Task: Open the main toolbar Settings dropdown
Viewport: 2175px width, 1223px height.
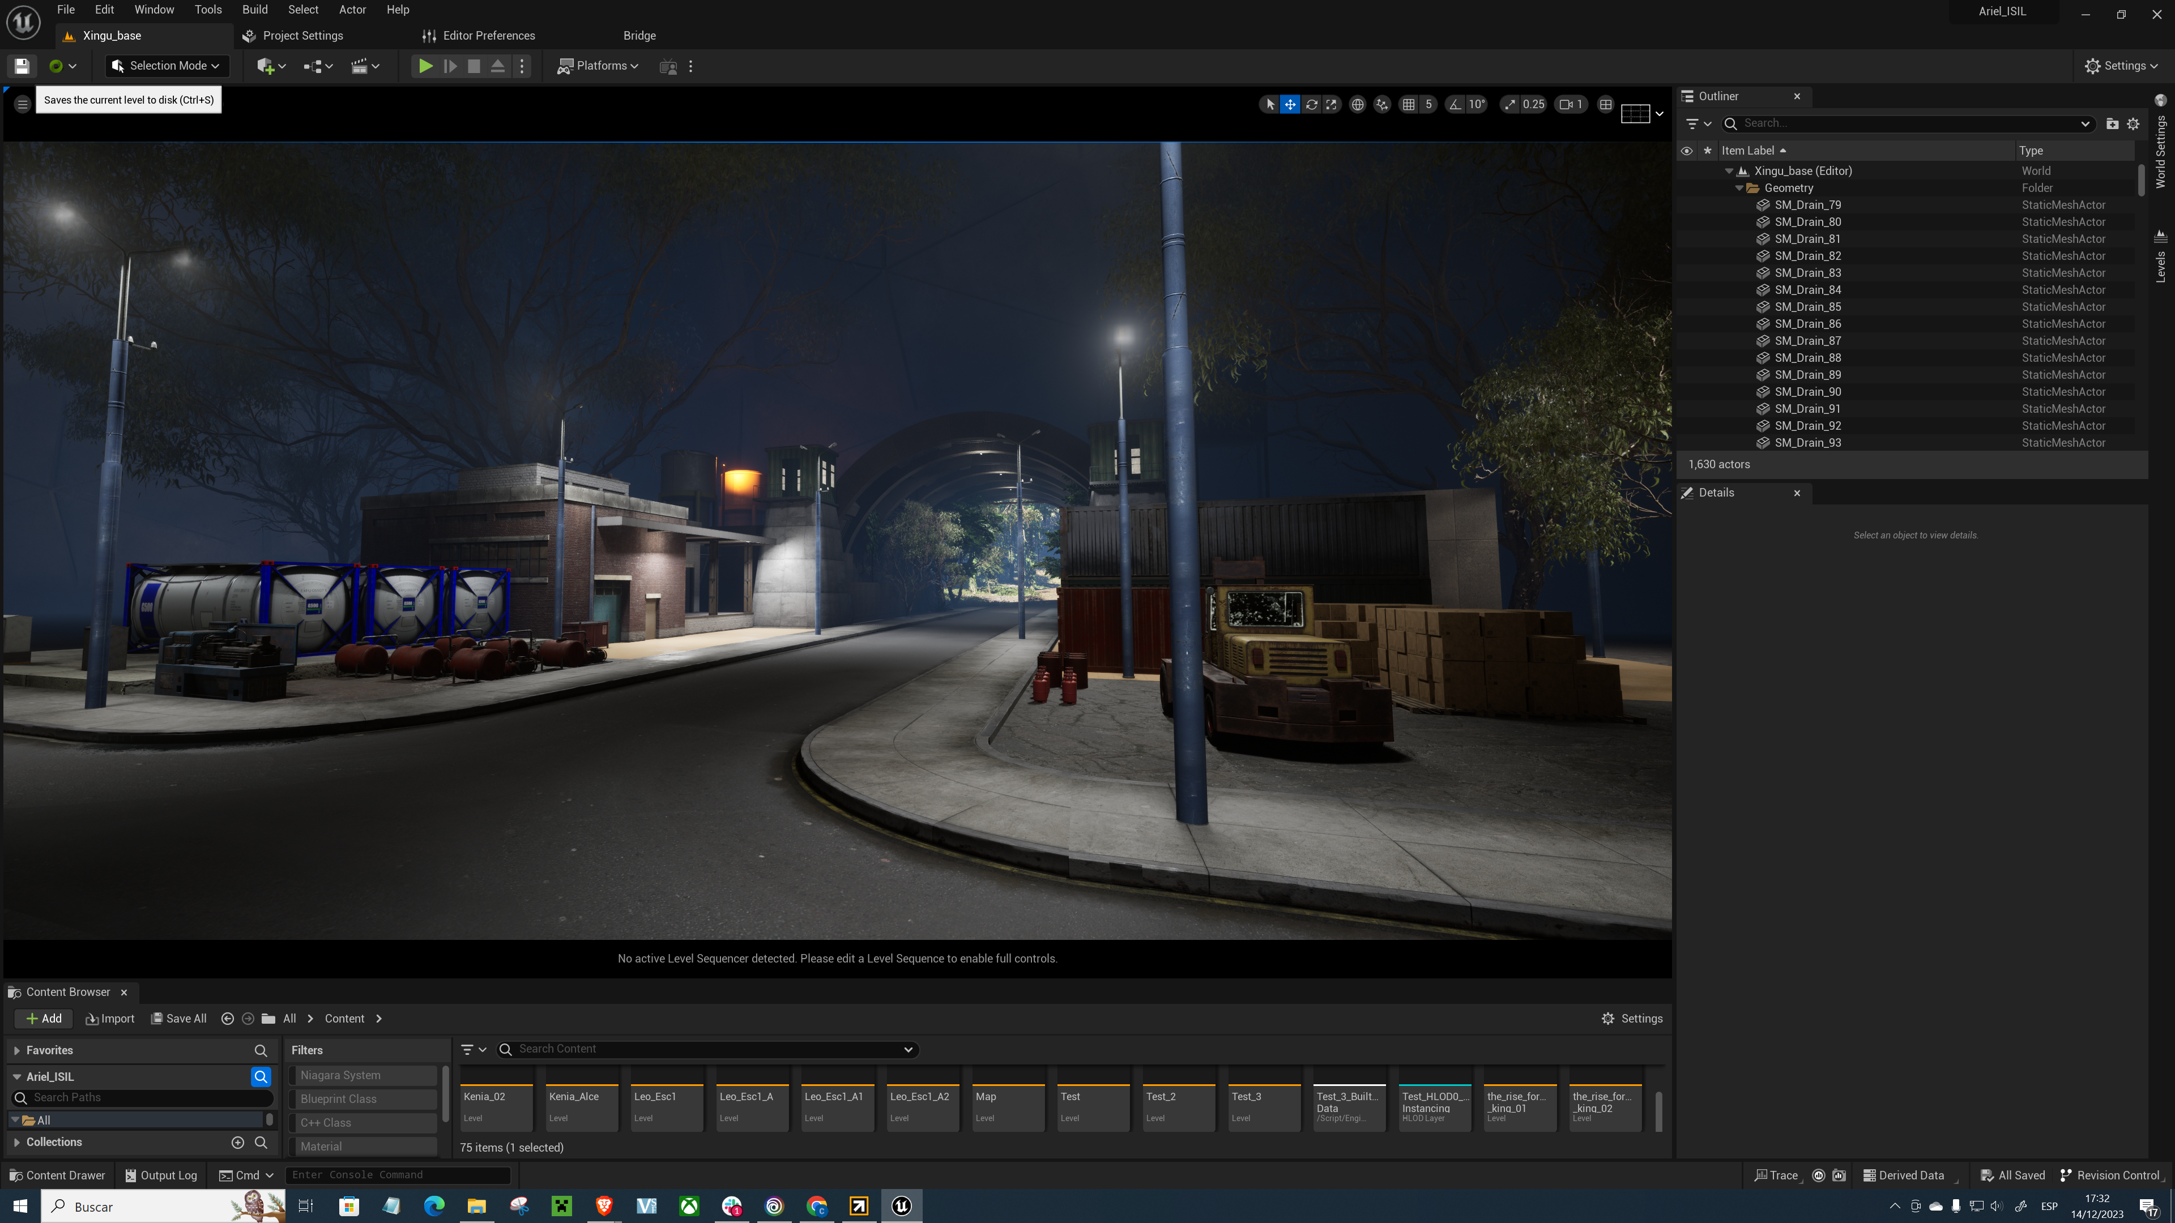Action: 2120,66
